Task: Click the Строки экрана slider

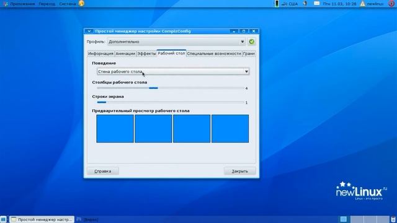Action: (x=171, y=102)
